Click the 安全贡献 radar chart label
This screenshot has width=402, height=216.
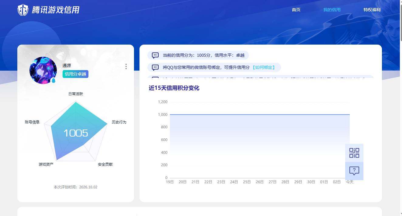[105, 164]
